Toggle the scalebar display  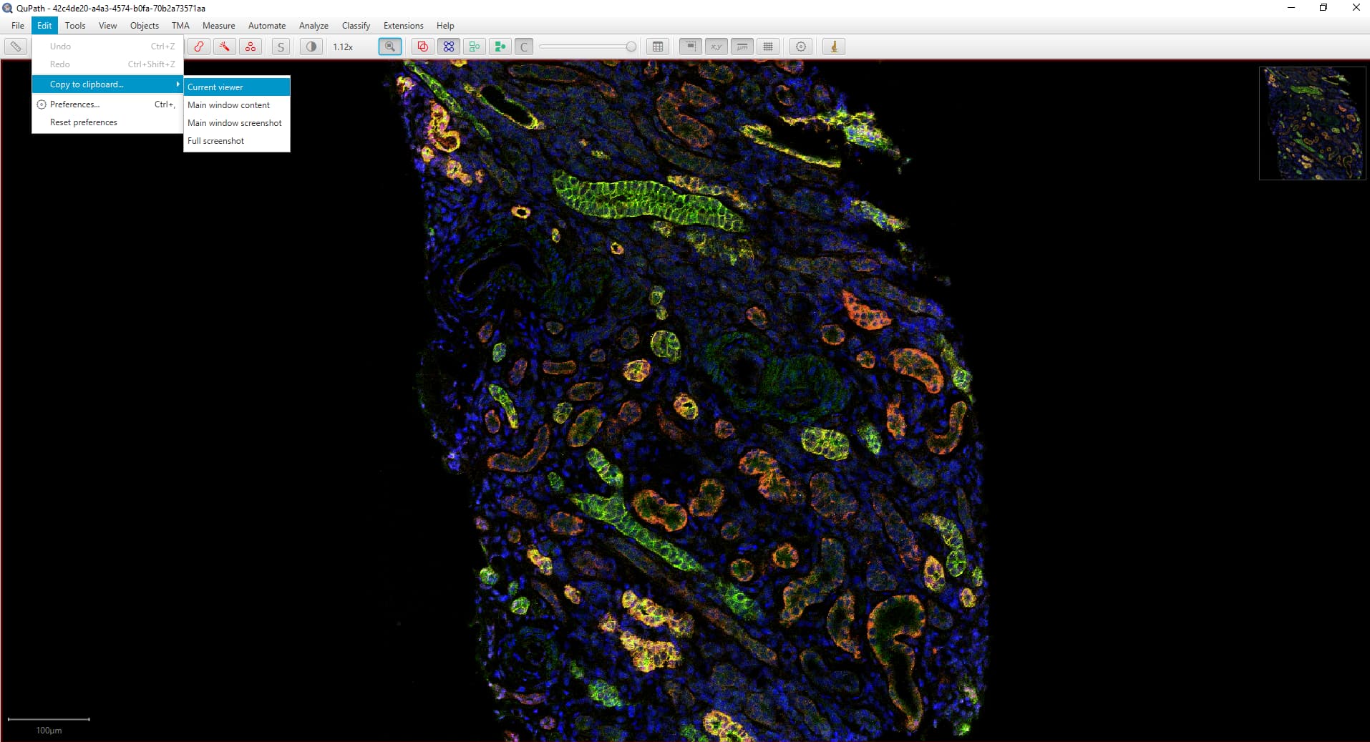pos(742,47)
